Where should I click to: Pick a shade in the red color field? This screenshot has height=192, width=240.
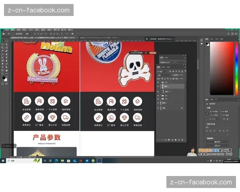click(x=222, y=68)
